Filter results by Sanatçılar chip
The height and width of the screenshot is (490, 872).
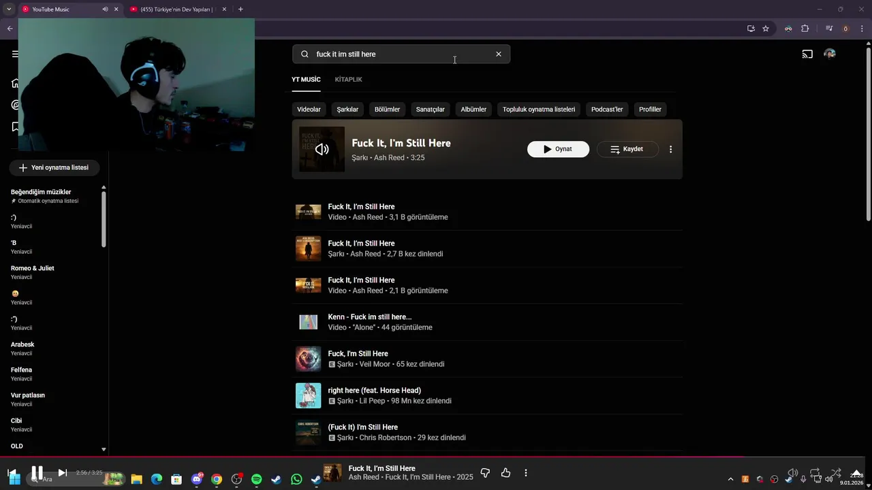431,109
